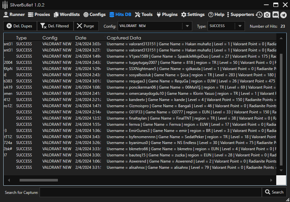This screenshot has height=202, width=290.
Task: Open the Settings page
Action: coord(193,15)
